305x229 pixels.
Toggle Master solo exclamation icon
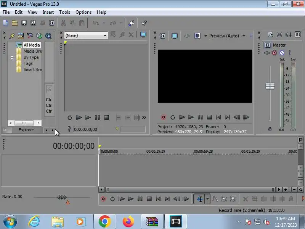[x=289, y=53]
